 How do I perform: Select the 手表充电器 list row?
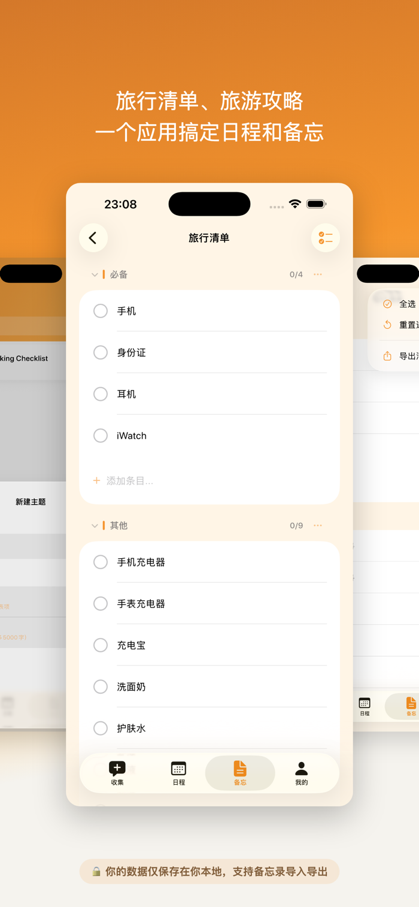pyautogui.click(x=209, y=603)
